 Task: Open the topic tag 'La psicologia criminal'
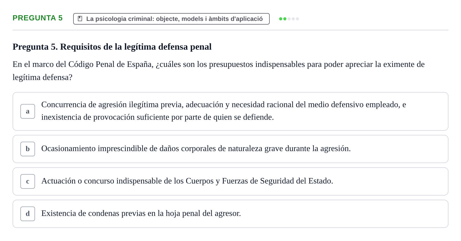click(x=171, y=19)
